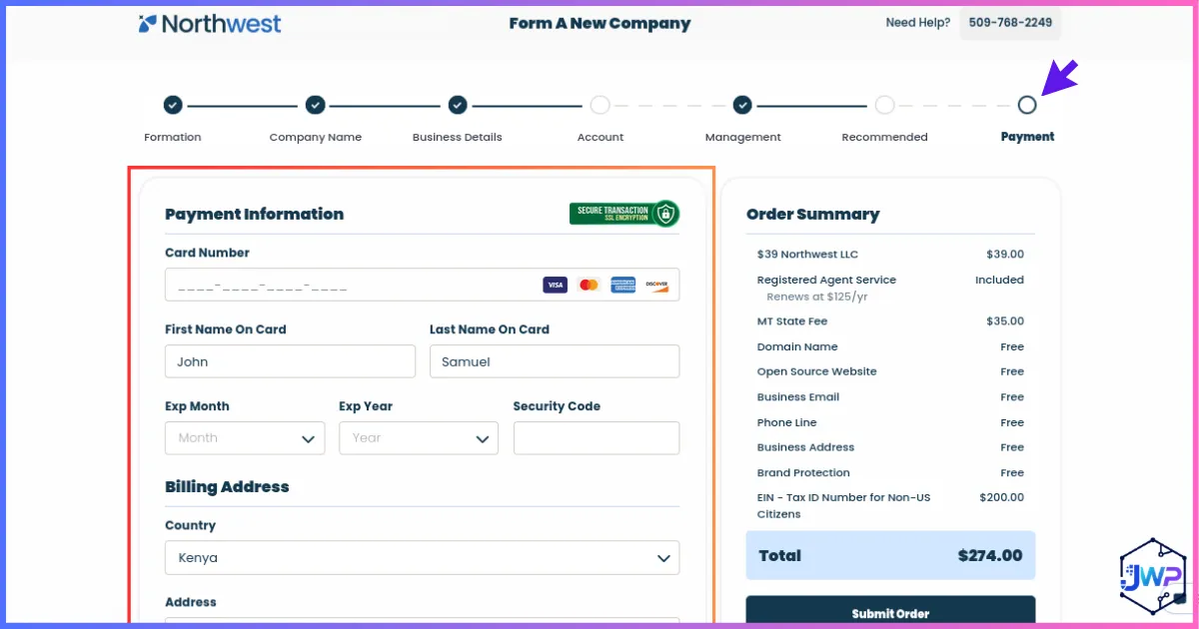Open the Exp Year dropdown
Viewport: 1199px width, 629px height.
click(x=419, y=438)
